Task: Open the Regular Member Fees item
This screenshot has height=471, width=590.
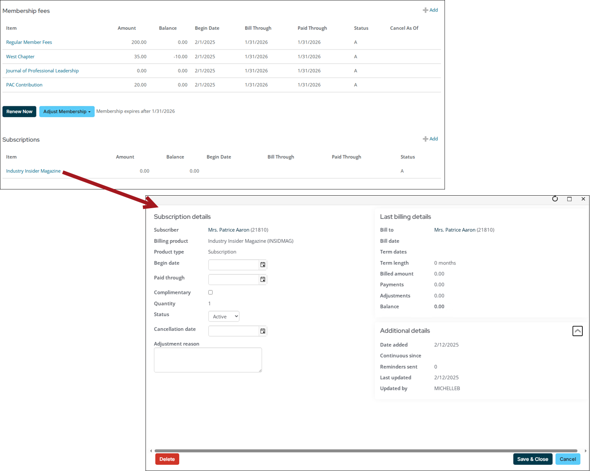Action: (29, 42)
